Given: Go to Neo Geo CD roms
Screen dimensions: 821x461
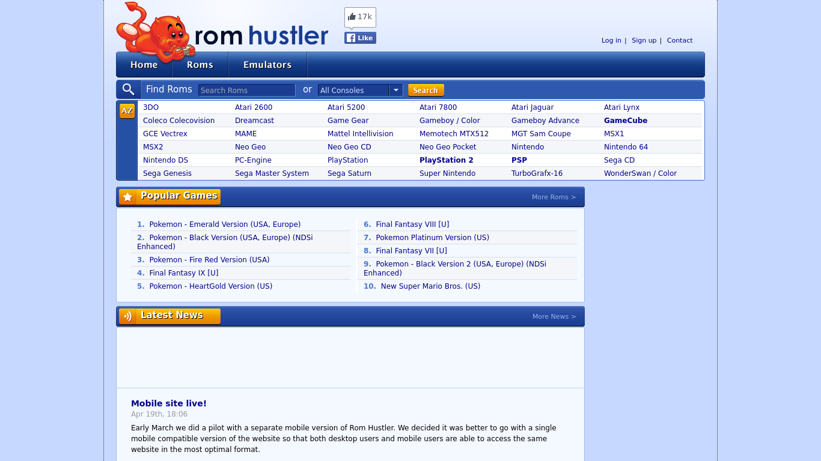Looking at the screenshot, I should tap(349, 147).
